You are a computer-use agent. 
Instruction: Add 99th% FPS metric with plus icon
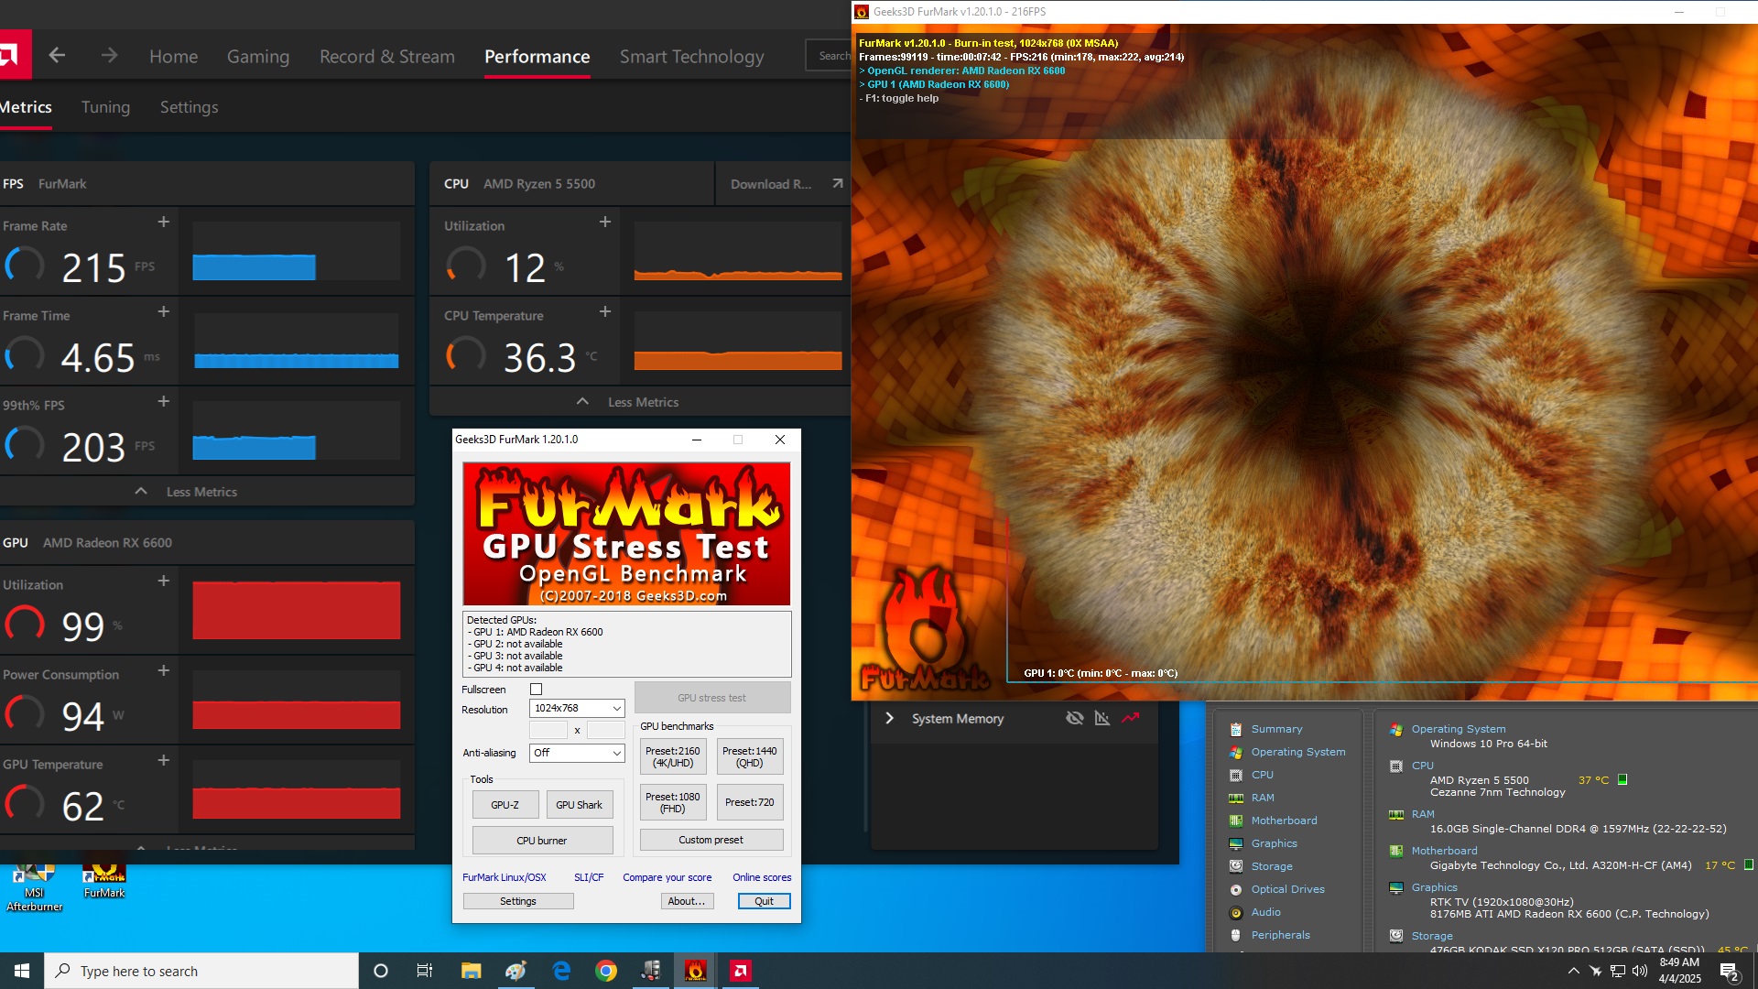tap(163, 401)
